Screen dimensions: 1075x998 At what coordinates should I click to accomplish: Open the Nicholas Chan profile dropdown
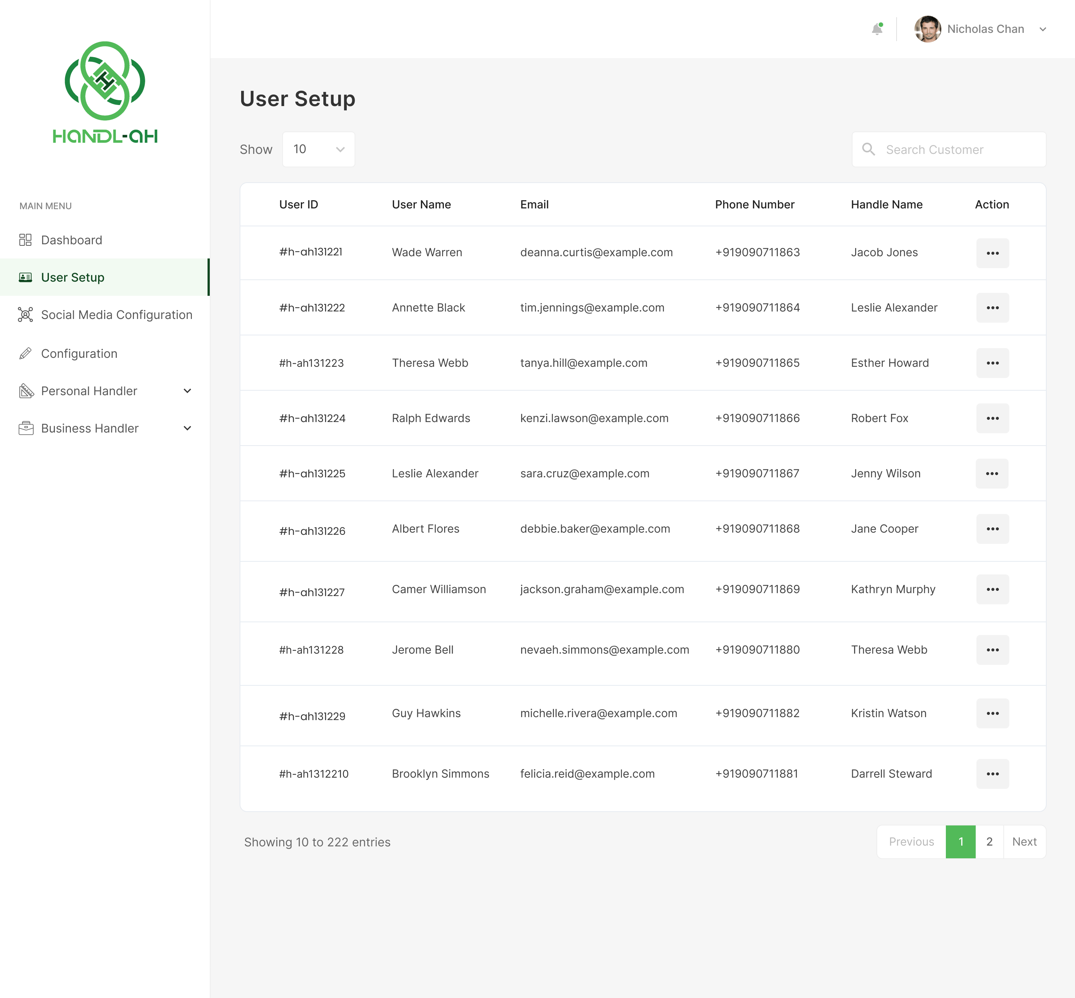pyautogui.click(x=1043, y=29)
